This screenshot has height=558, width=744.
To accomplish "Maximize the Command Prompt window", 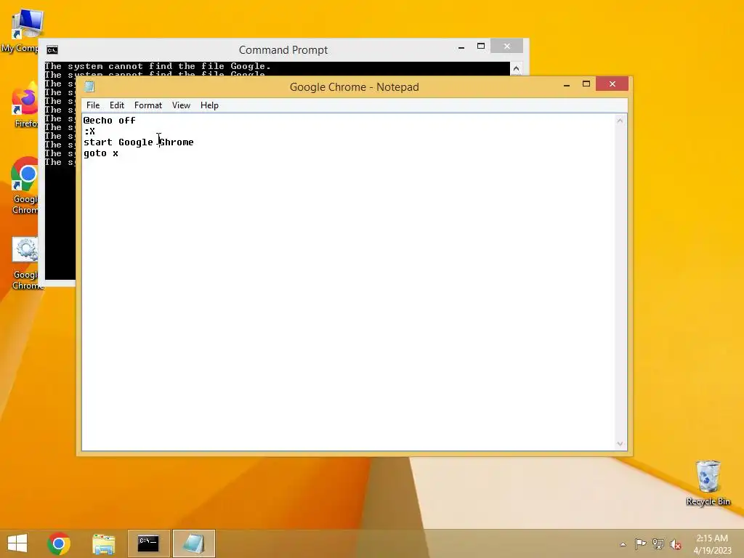I will [x=481, y=46].
